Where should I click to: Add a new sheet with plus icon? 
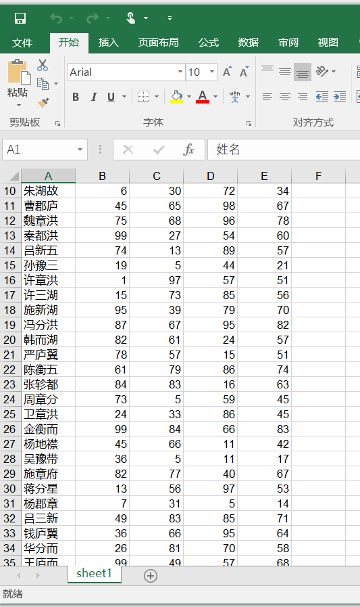pos(150,576)
